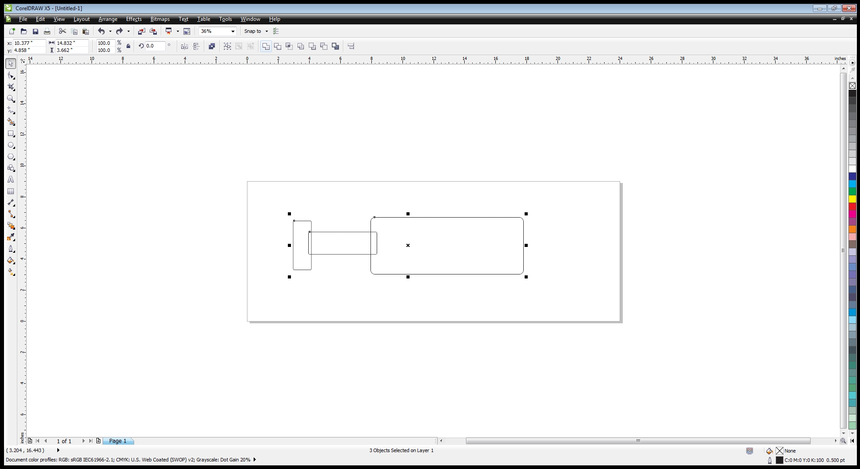
Task: Click the Trim shapes button
Action: [x=278, y=46]
